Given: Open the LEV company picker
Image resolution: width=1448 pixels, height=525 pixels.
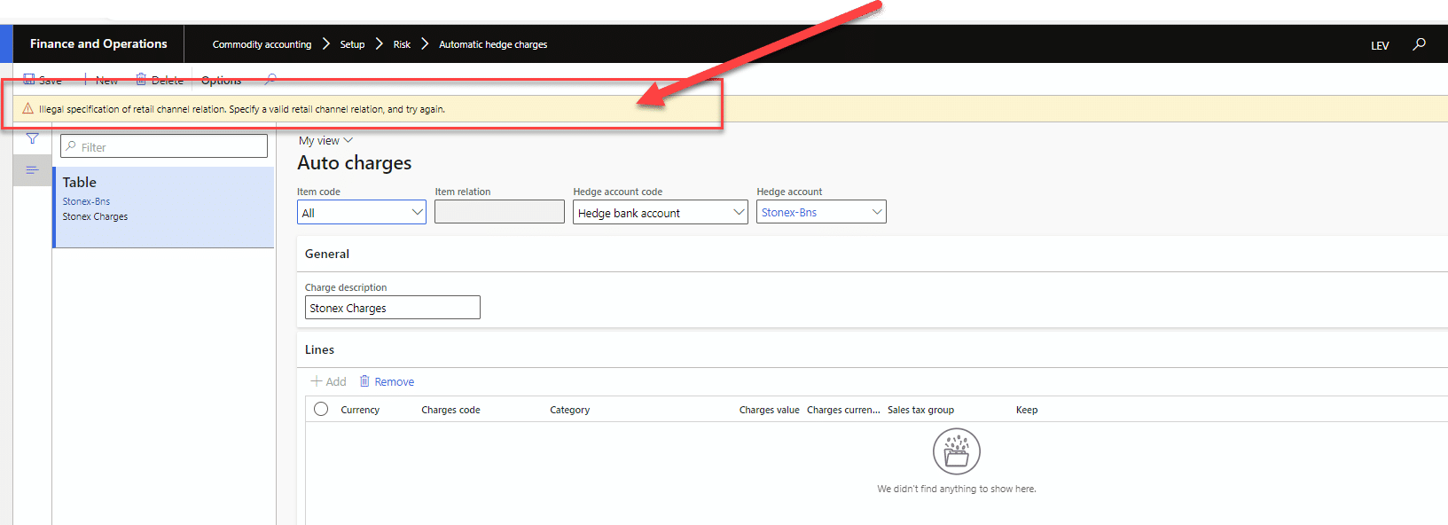Looking at the screenshot, I should point(1380,45).
